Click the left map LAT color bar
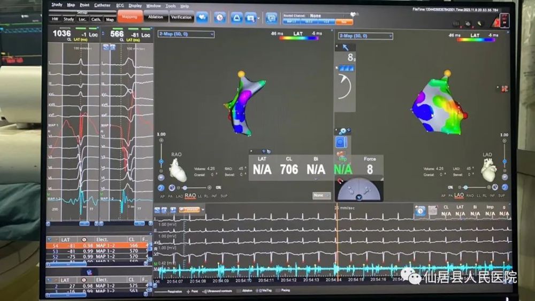This screenshot has width=535, height=301. (x=299, y=38)
